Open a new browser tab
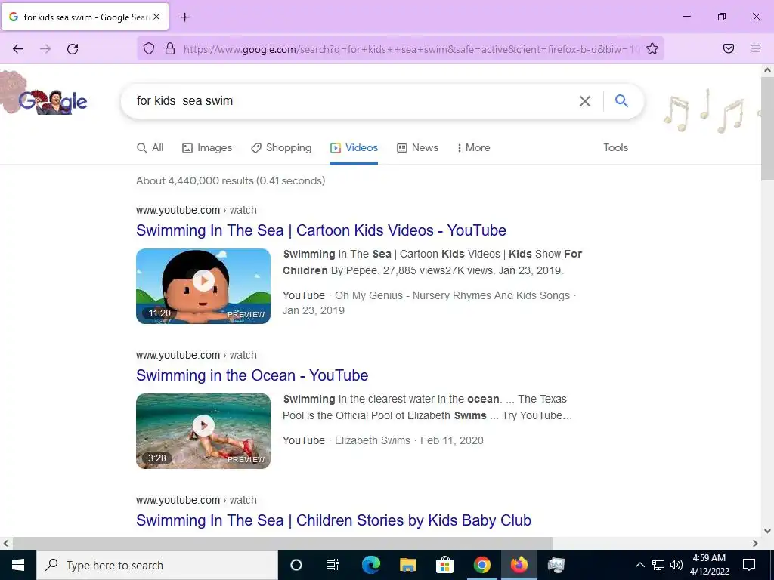The width and height of the screenshot is (774, 580). pos(185,17)
